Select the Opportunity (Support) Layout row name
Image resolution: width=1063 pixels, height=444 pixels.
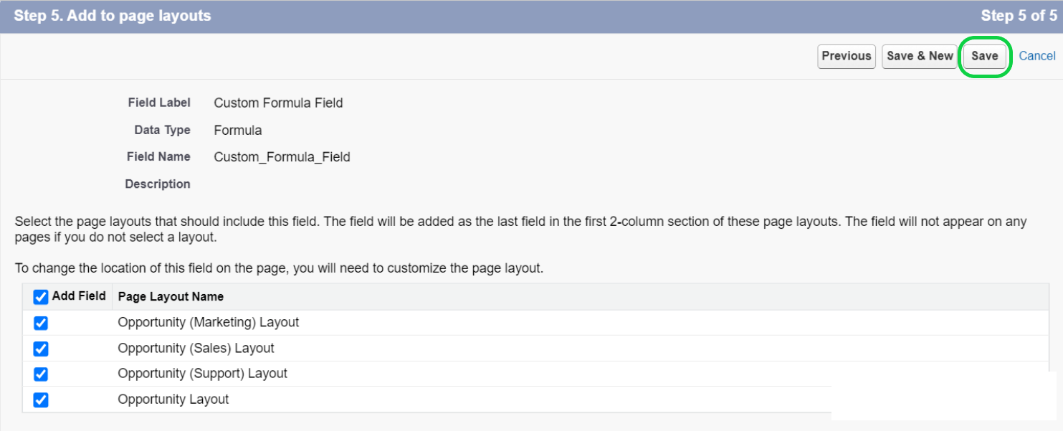pos(203,374)
